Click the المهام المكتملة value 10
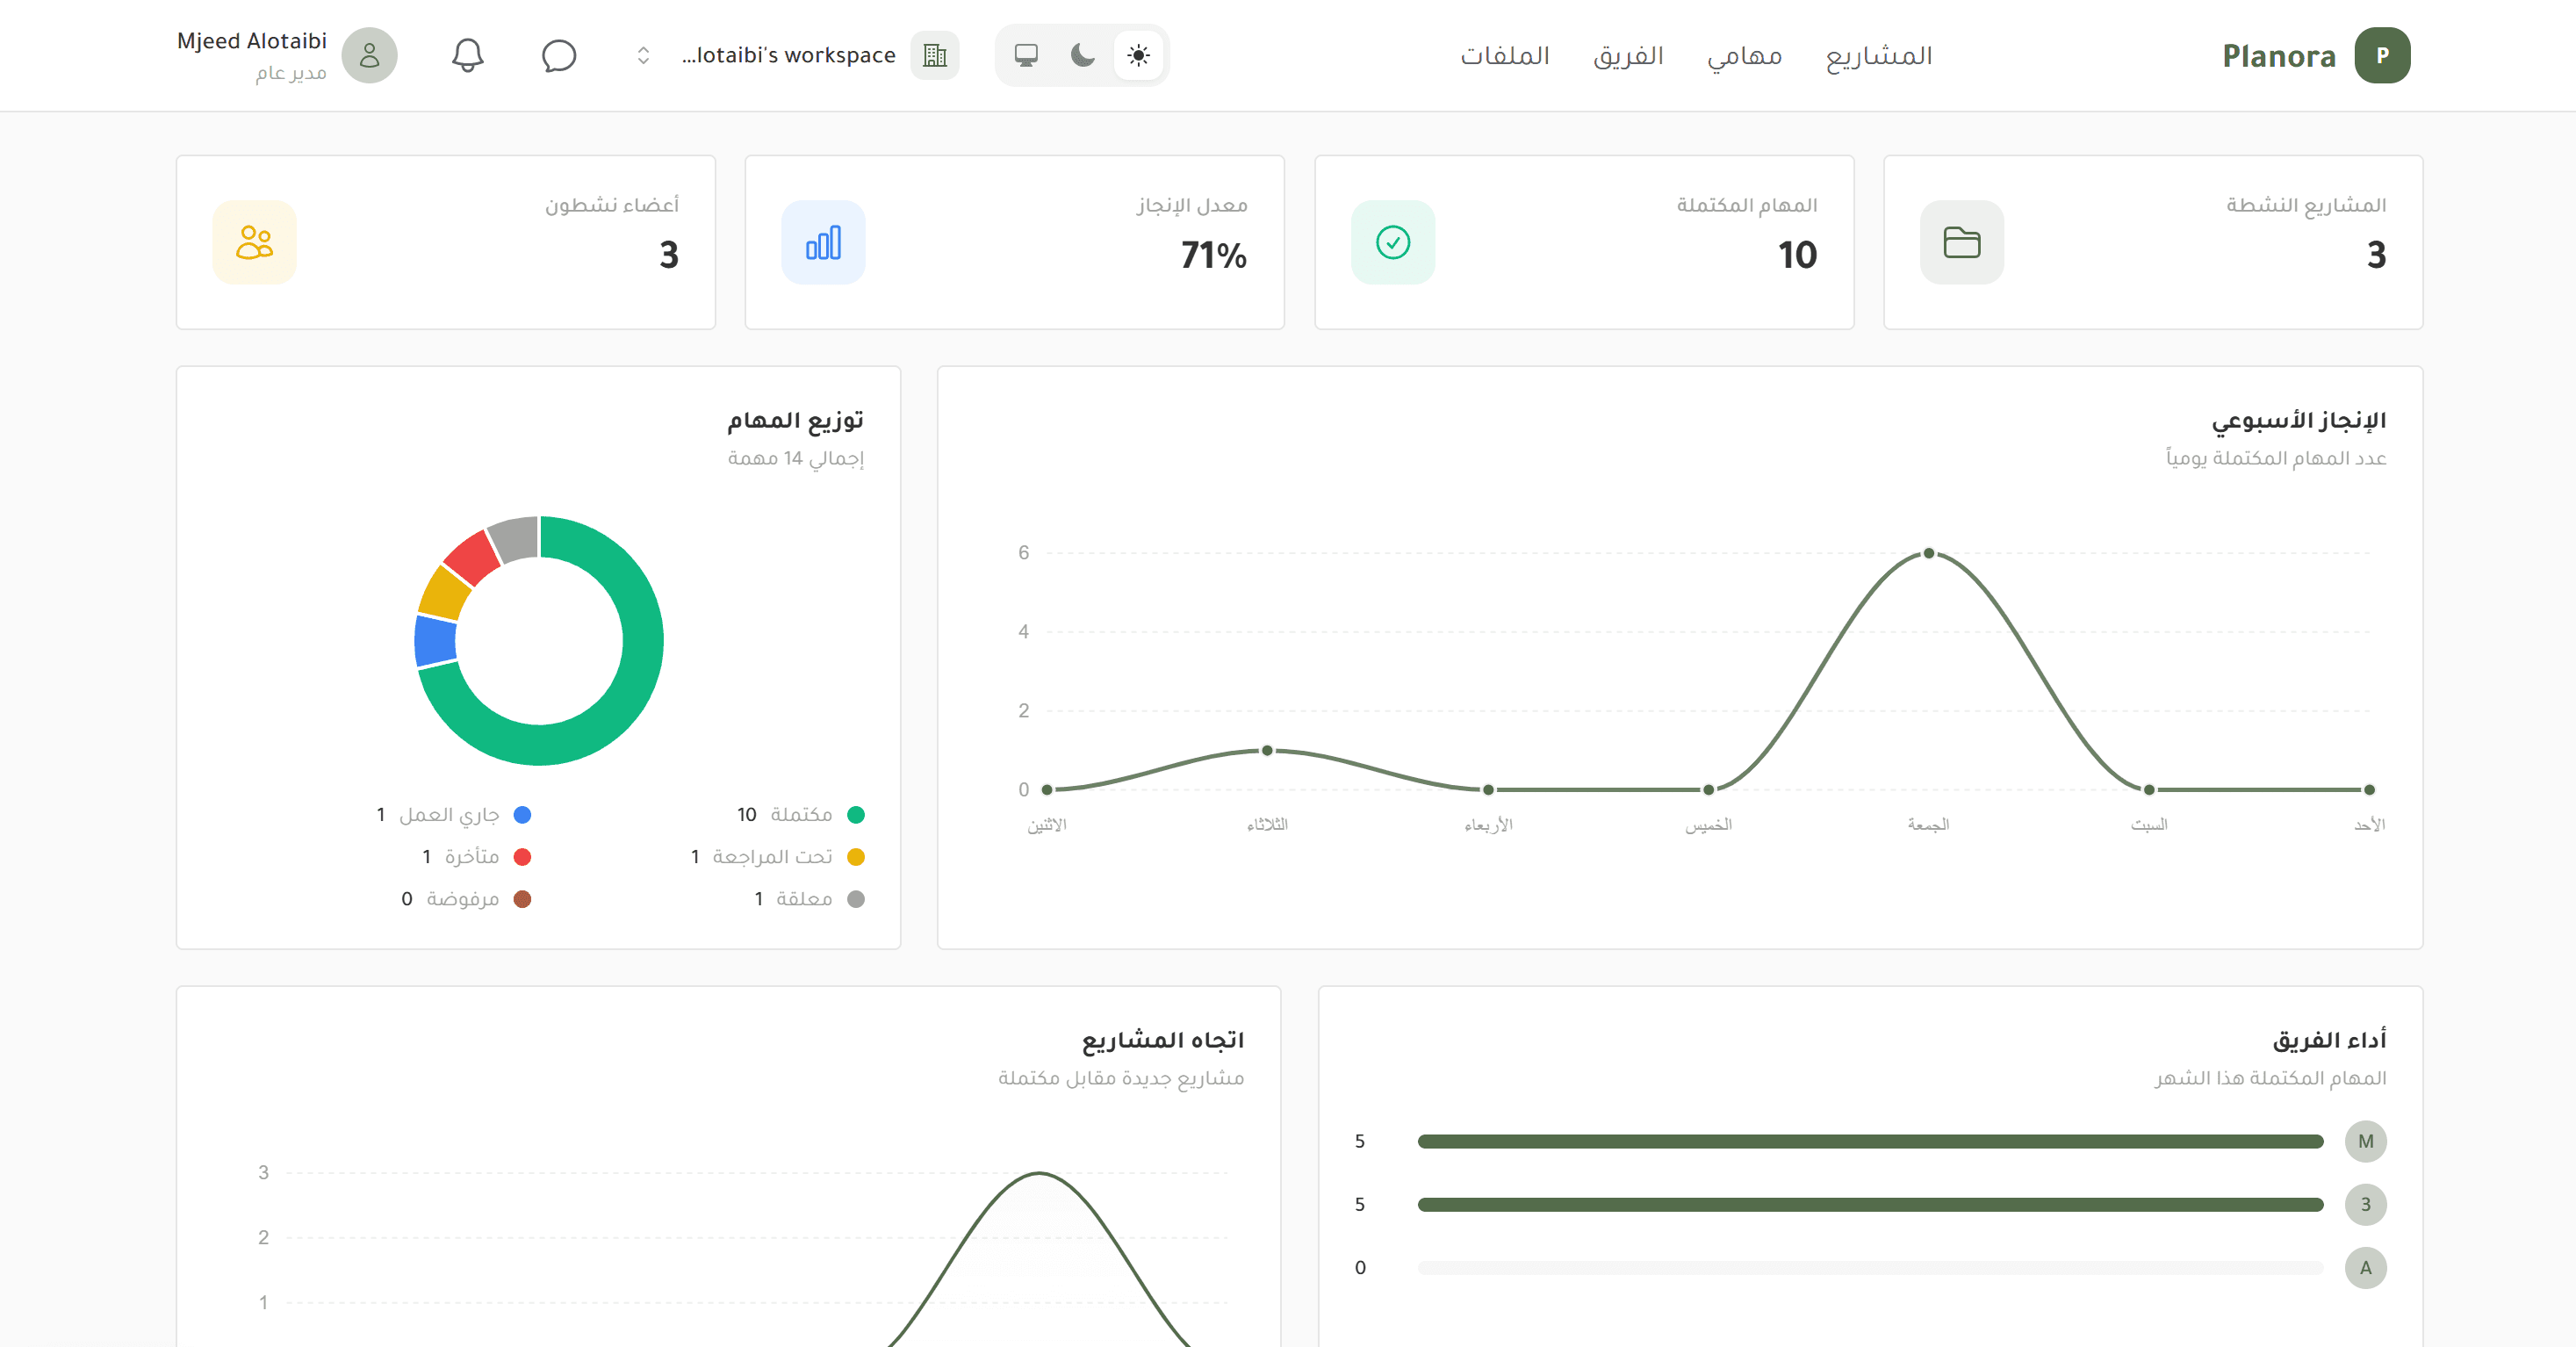This screenshot has width=2576, height=1347. [x=1797, y=255]
